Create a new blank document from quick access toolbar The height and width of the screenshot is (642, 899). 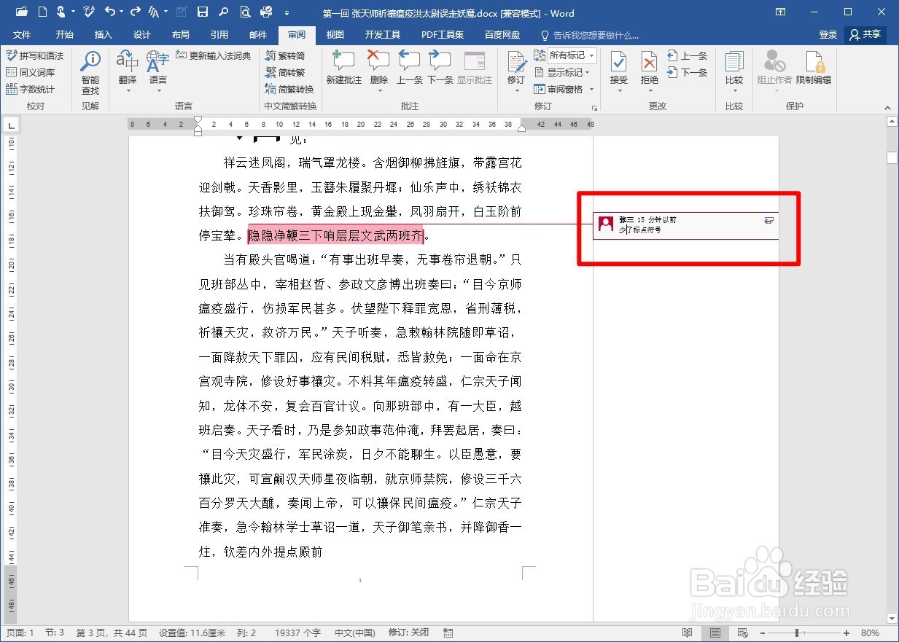click(42, 12)
